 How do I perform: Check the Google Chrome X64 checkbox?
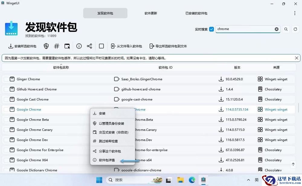click(6, 160)
